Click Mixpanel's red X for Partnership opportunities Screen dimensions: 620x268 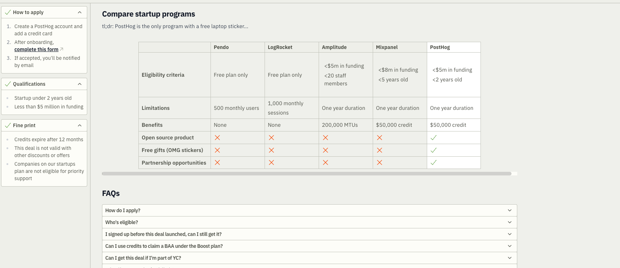pyautogui.click(x=380, y=162)
